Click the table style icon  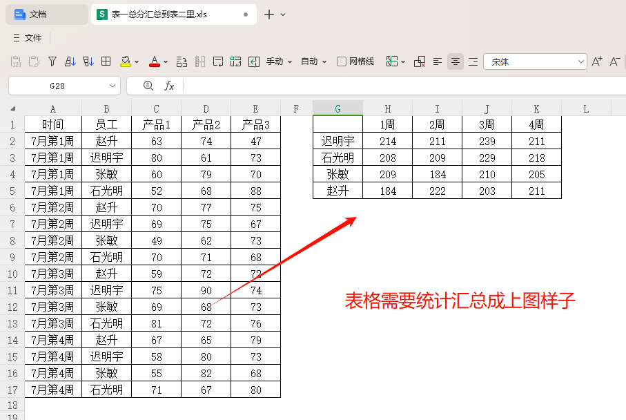[392, 61]
